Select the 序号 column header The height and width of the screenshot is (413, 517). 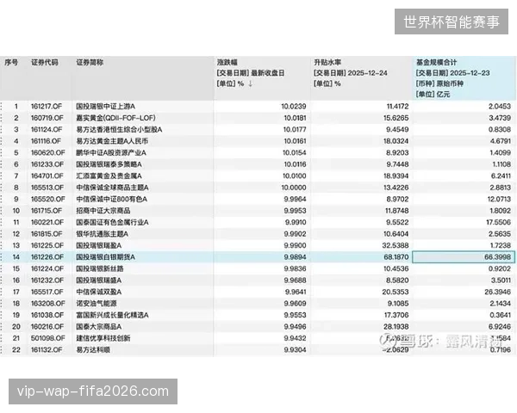[x=11, y=62]
